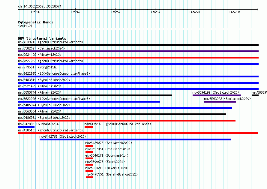Select the chr10:36522562..36528574 region text
Image resolution: width=267 pixels, height=189 pixels.
tap(40, 6)
